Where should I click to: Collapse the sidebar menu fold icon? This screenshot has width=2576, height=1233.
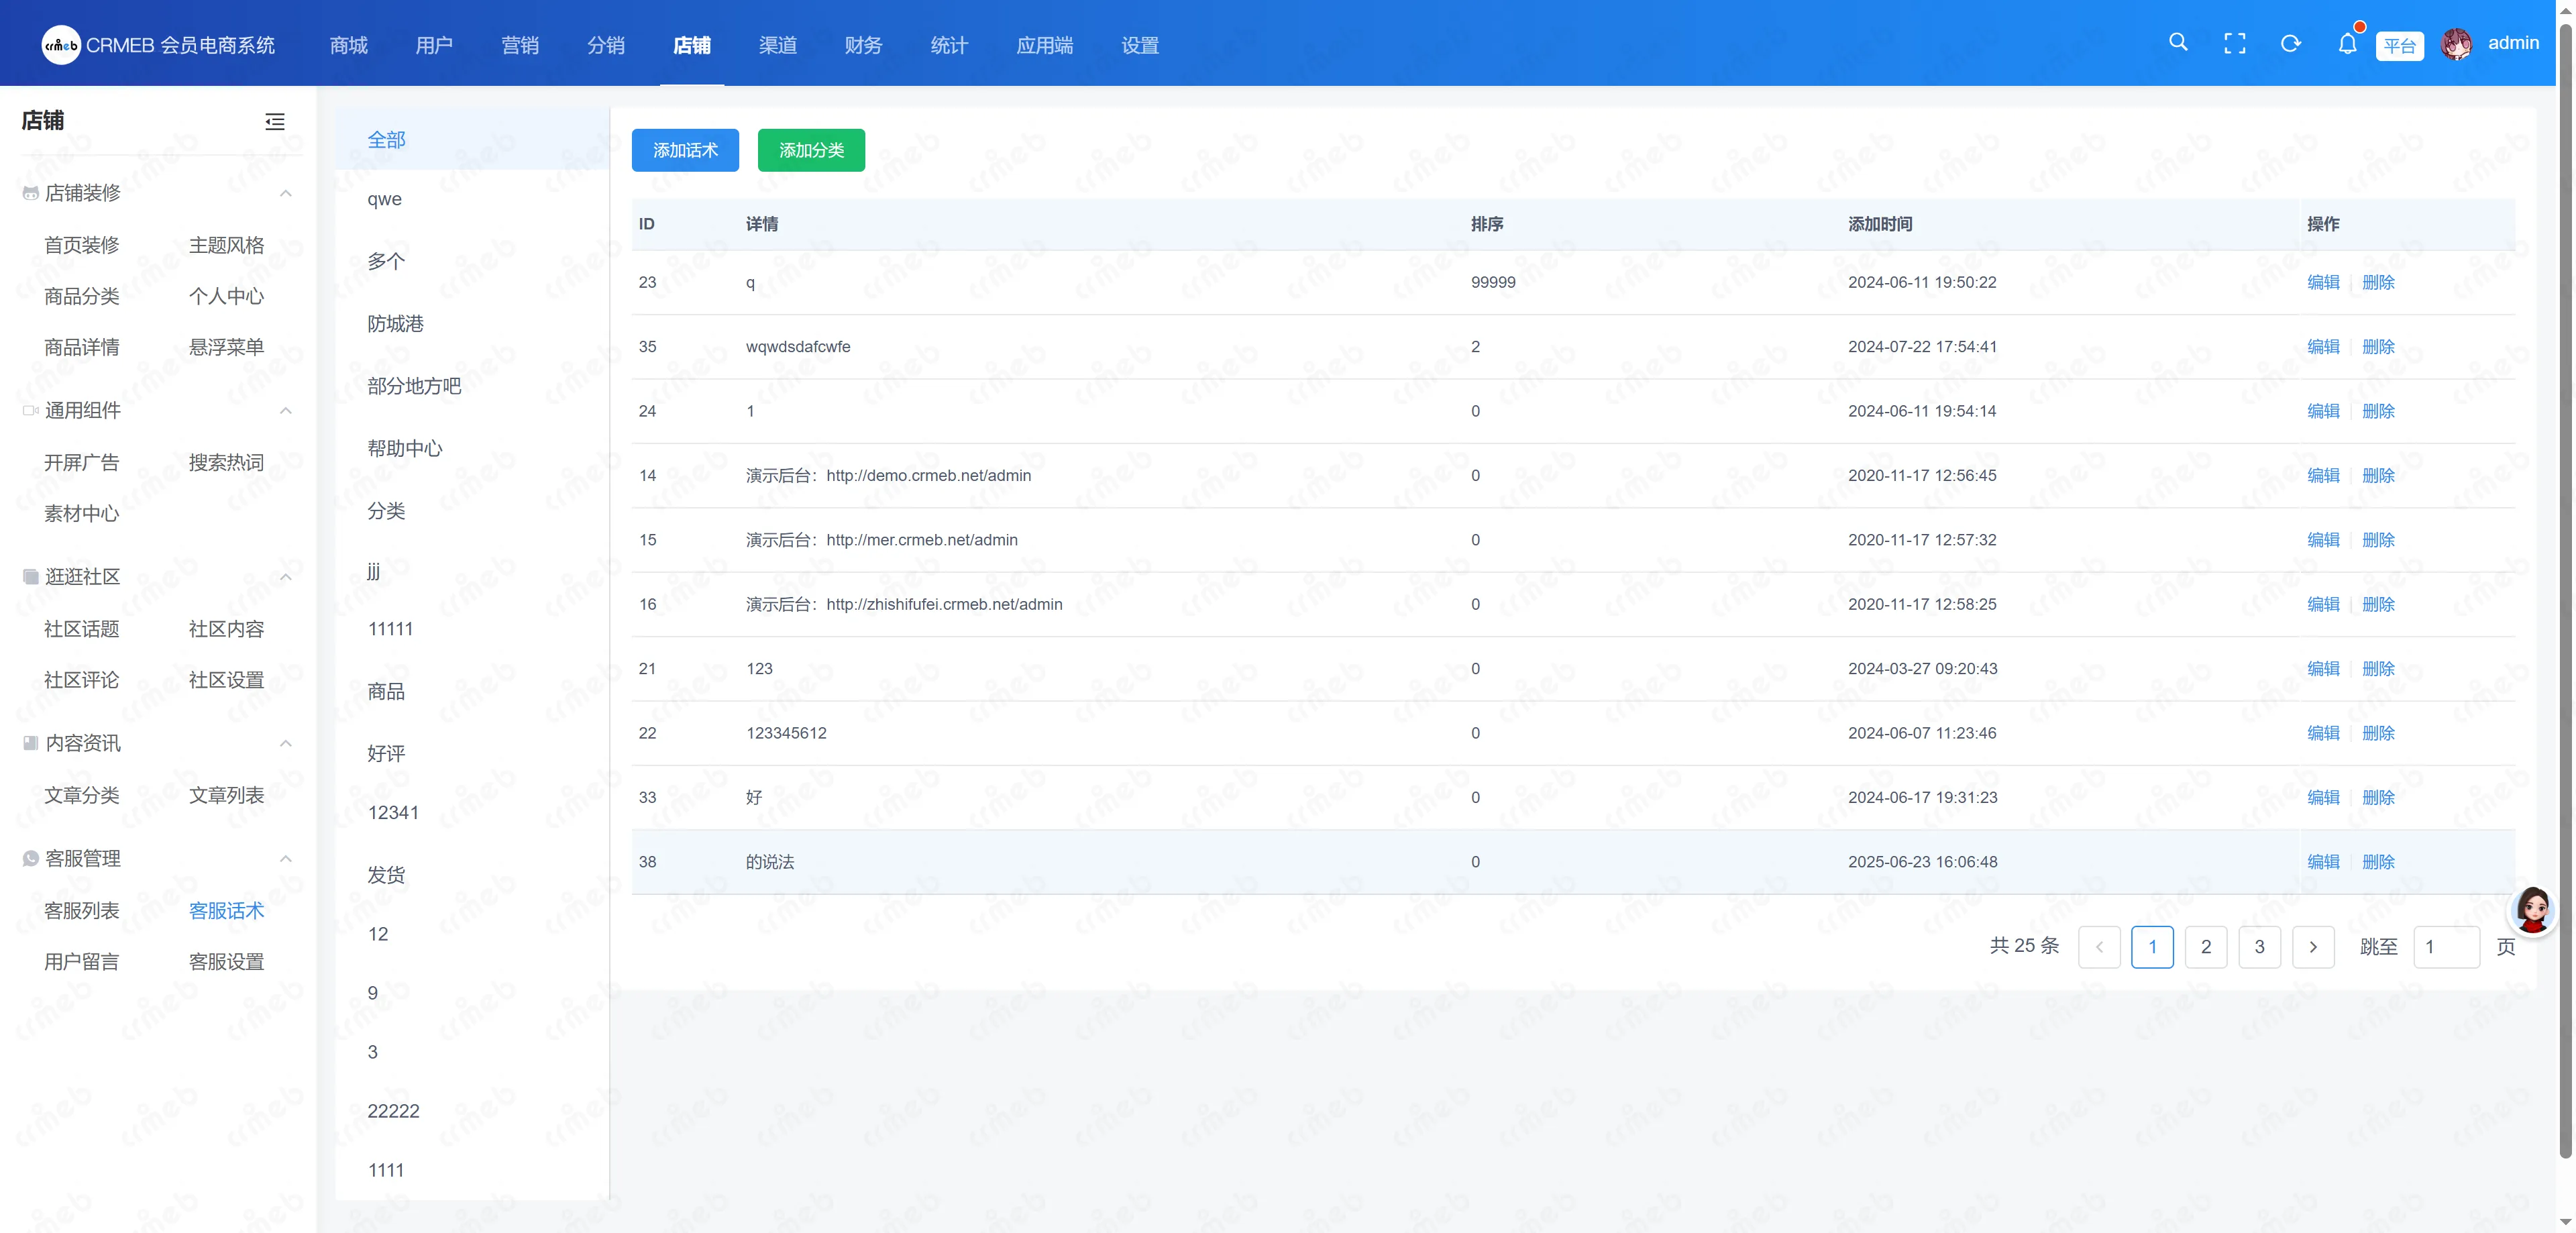click(274, 121)
